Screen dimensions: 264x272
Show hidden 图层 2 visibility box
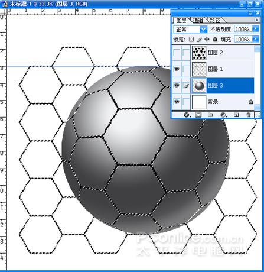[177, 53]
